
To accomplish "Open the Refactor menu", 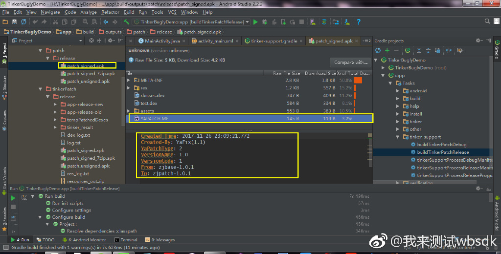I will (x=110, y=12).
